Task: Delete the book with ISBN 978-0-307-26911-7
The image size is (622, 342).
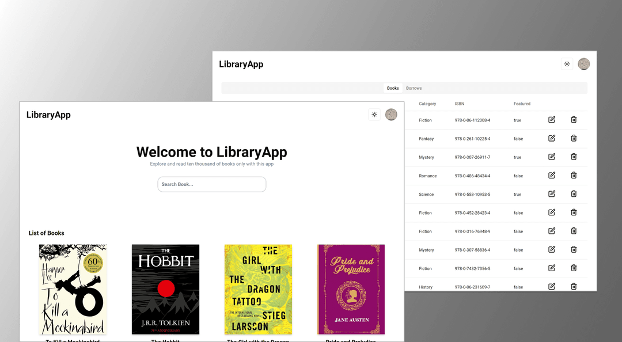Action: point(574,157)
